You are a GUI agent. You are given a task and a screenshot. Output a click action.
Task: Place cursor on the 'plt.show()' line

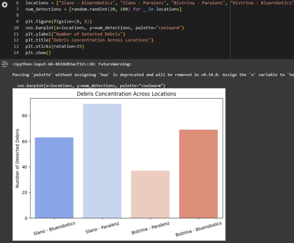[38, 53]
